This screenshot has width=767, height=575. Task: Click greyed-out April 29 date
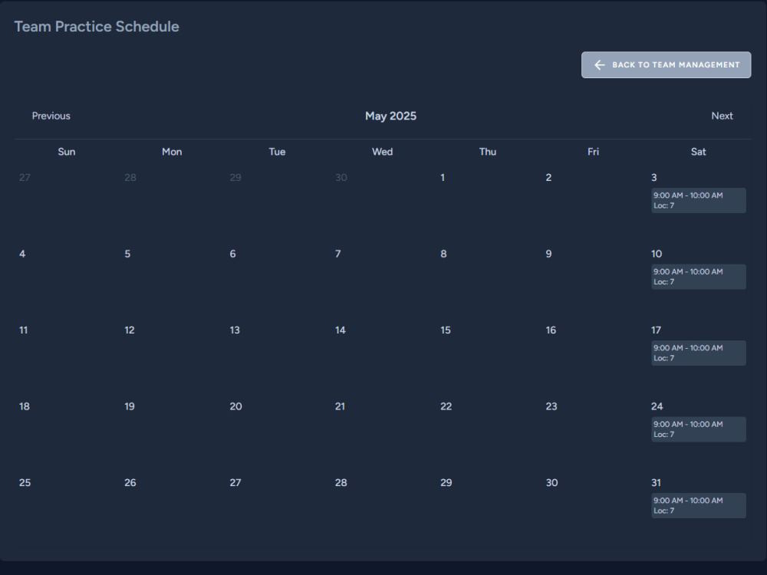click(235, 178)
